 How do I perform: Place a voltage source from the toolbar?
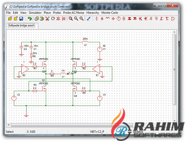(119, 18)
